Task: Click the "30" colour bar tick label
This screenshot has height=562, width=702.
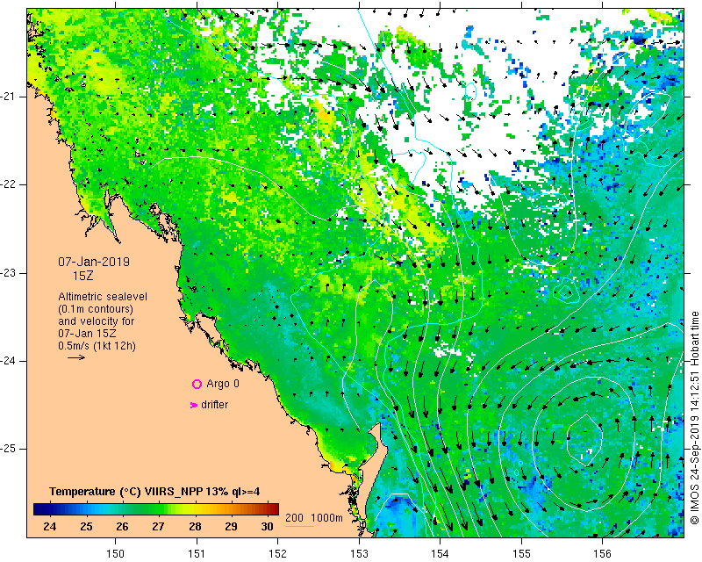Action: [268, 526]
